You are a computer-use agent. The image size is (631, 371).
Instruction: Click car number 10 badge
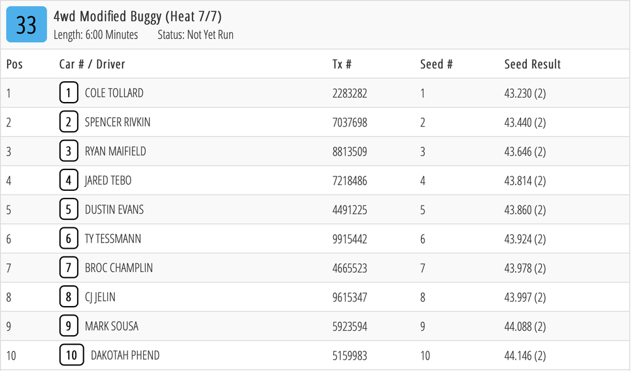pyautogui.click(x=72, y=356)
